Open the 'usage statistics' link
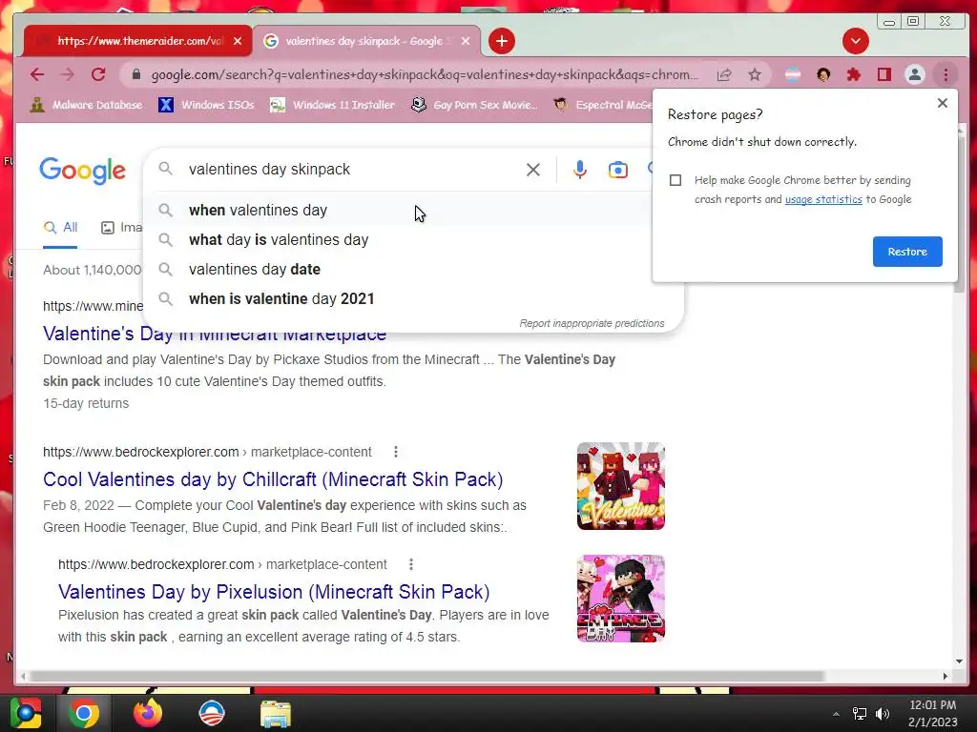 click(823, 199)
